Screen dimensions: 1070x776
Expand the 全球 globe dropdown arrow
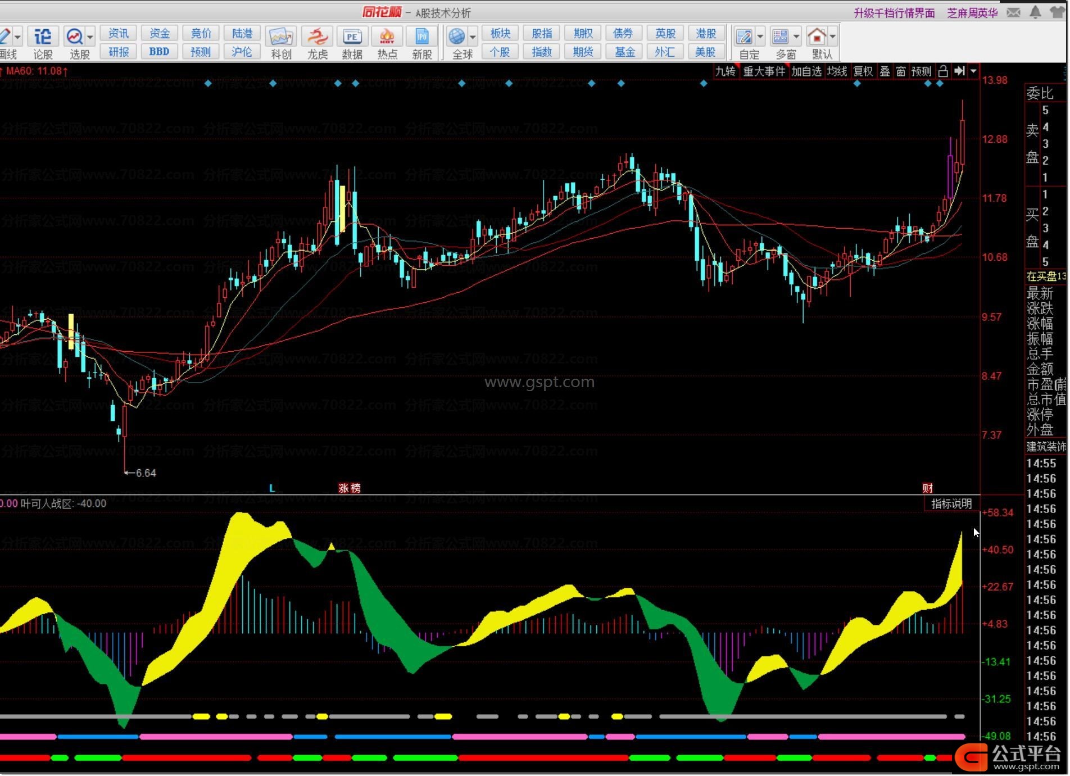pyautogui.click(x=473, y=38)
